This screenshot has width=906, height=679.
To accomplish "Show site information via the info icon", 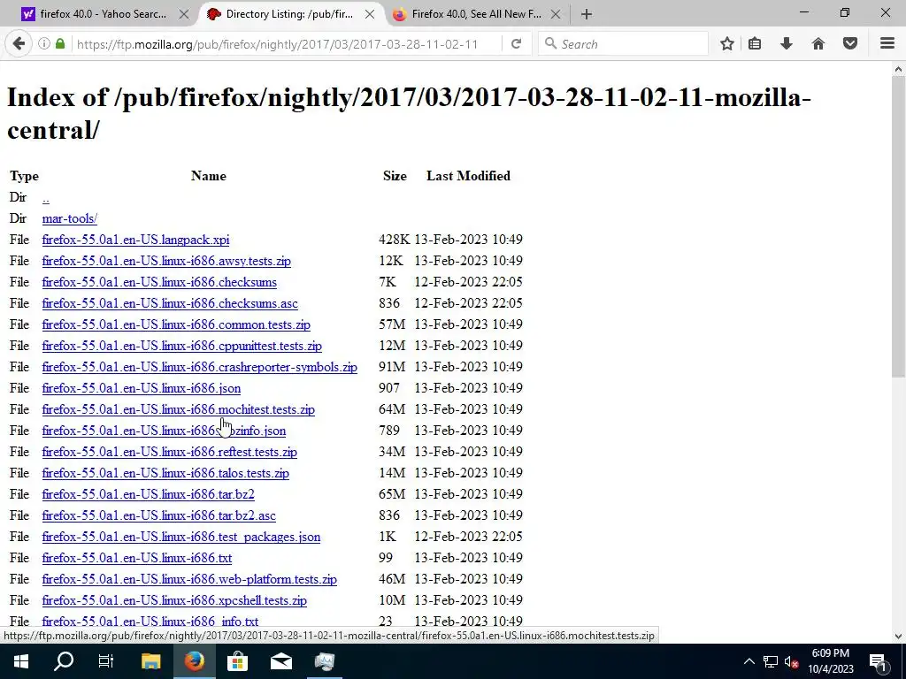I will click(x=44, y=43).
